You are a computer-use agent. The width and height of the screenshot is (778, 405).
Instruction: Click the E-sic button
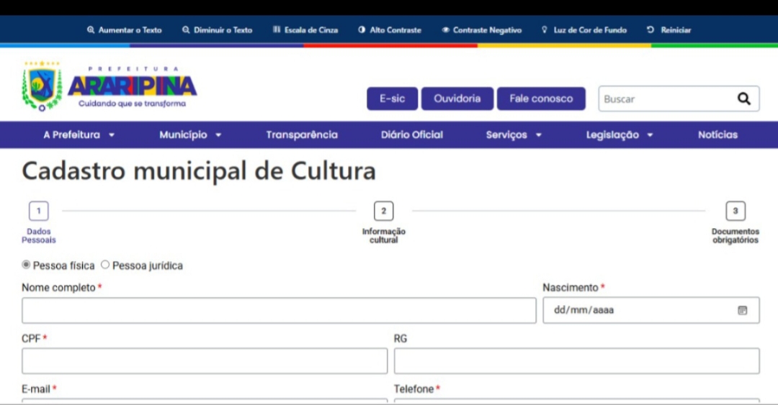(392, 99)
